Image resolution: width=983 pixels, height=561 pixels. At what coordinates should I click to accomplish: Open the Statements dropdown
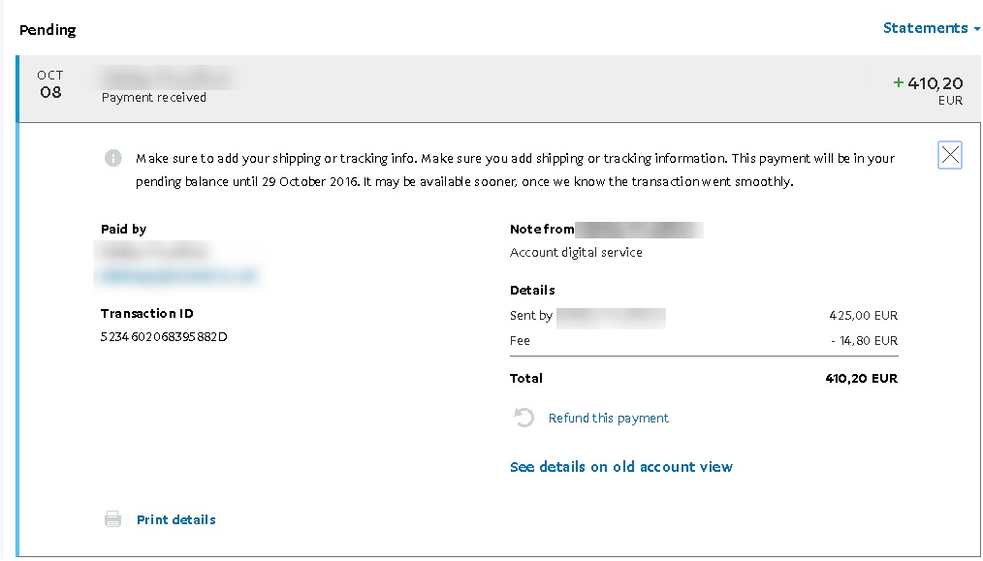(x=931, y=28)
